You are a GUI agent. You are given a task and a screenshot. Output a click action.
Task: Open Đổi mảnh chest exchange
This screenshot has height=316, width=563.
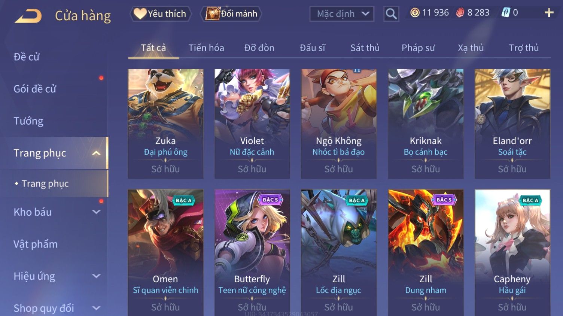pos(231,14)
